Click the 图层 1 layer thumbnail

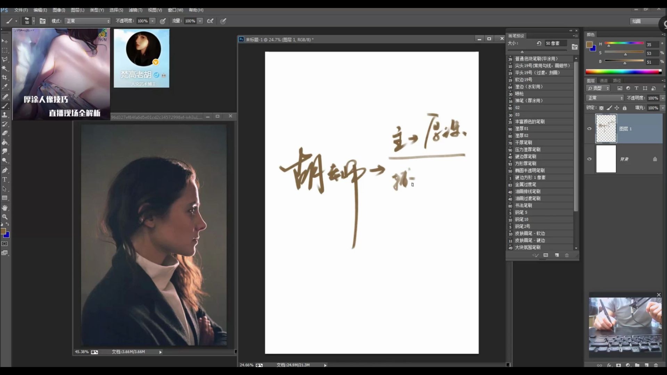point(606,128)
